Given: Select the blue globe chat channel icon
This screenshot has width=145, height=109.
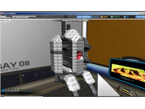Looking at the screenshot, I should pyautogui.click(x=3, y=90).
